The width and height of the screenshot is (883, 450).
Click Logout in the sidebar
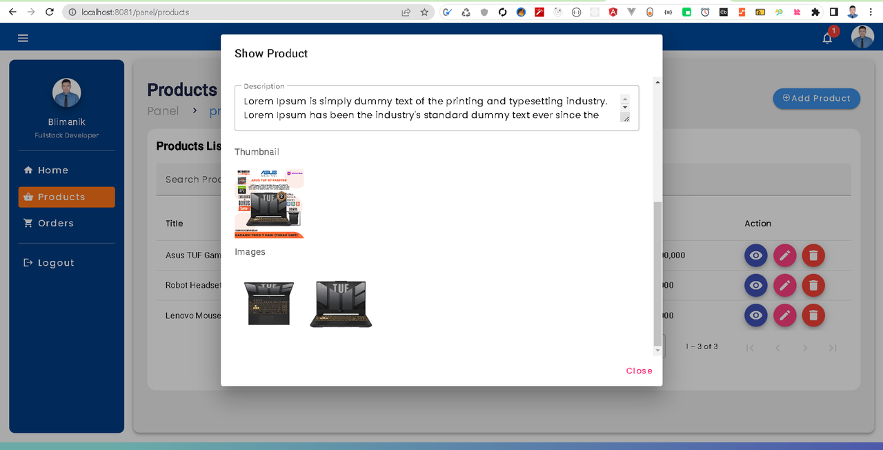point(66,263)
